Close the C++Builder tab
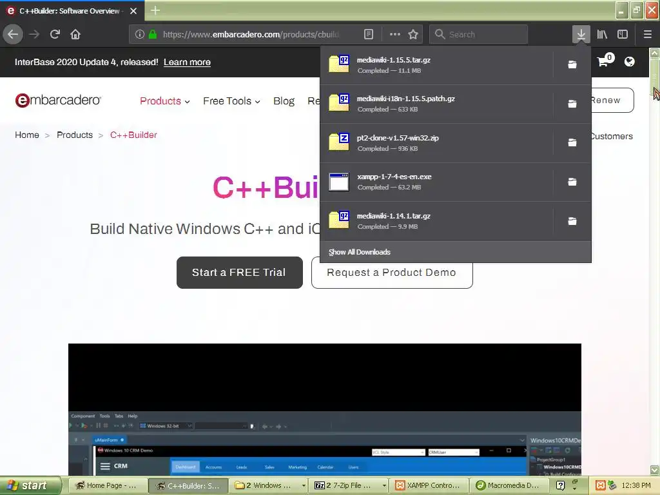 tap(133, 11)
